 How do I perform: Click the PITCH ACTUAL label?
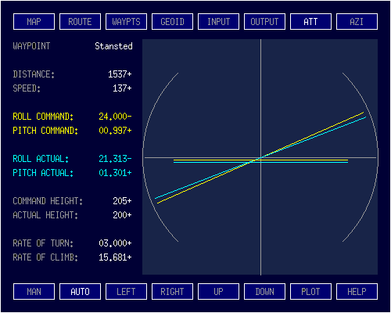point(43,173)
